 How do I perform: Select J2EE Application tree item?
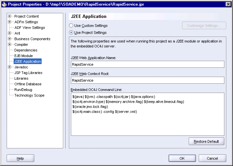click(x=28, y=61)
